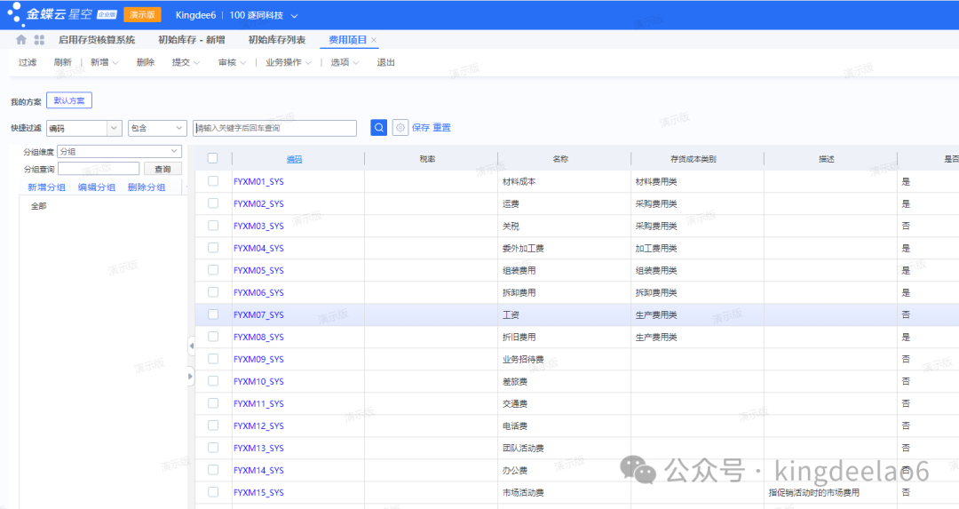Click the 默认方案 button
959x509 pixels.
coord(69,101)
